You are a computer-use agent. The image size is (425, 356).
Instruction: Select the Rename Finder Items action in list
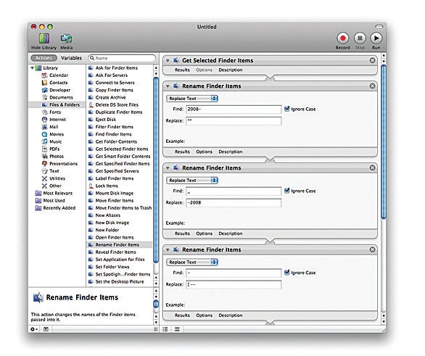click(x=119, y=244)
